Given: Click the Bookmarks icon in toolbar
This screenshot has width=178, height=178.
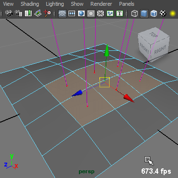Looking at the screenshot, I should tap(28, 13).
